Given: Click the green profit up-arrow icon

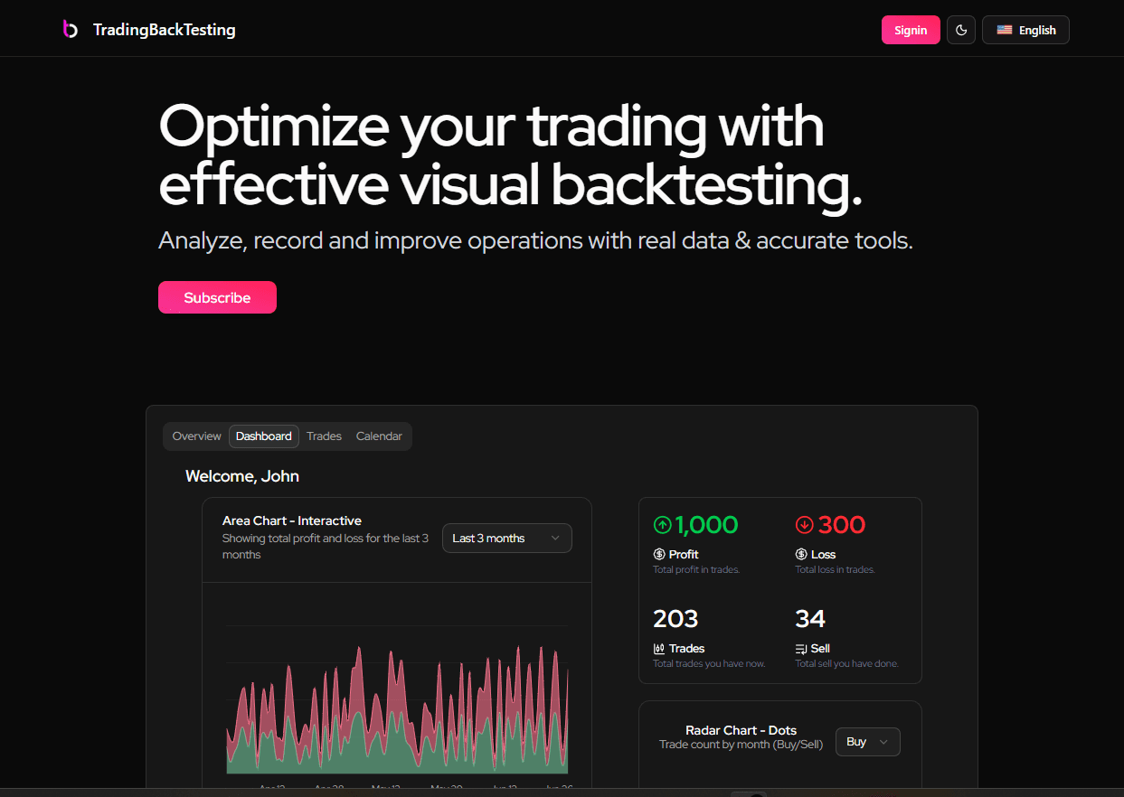Looking at the screenshot, I should [662, 524].
